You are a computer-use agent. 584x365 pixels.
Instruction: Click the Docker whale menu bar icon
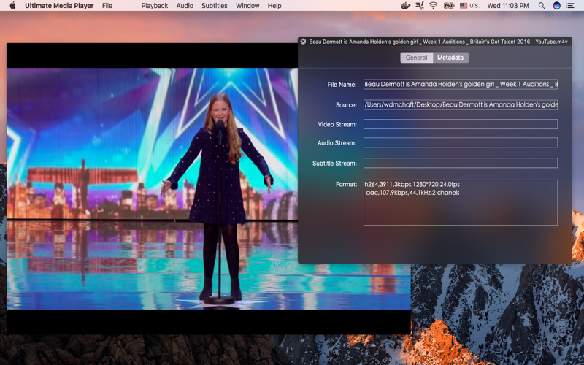pos(406,6)
